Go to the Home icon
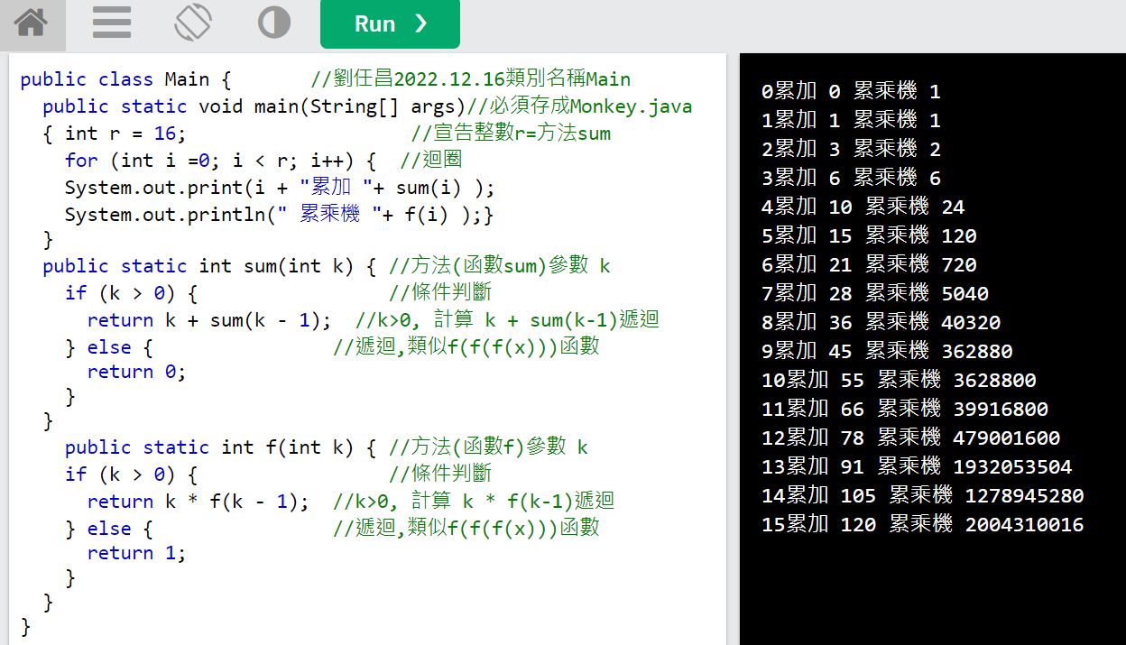The width and height of the screenshot is (1126, 645). 32,23
